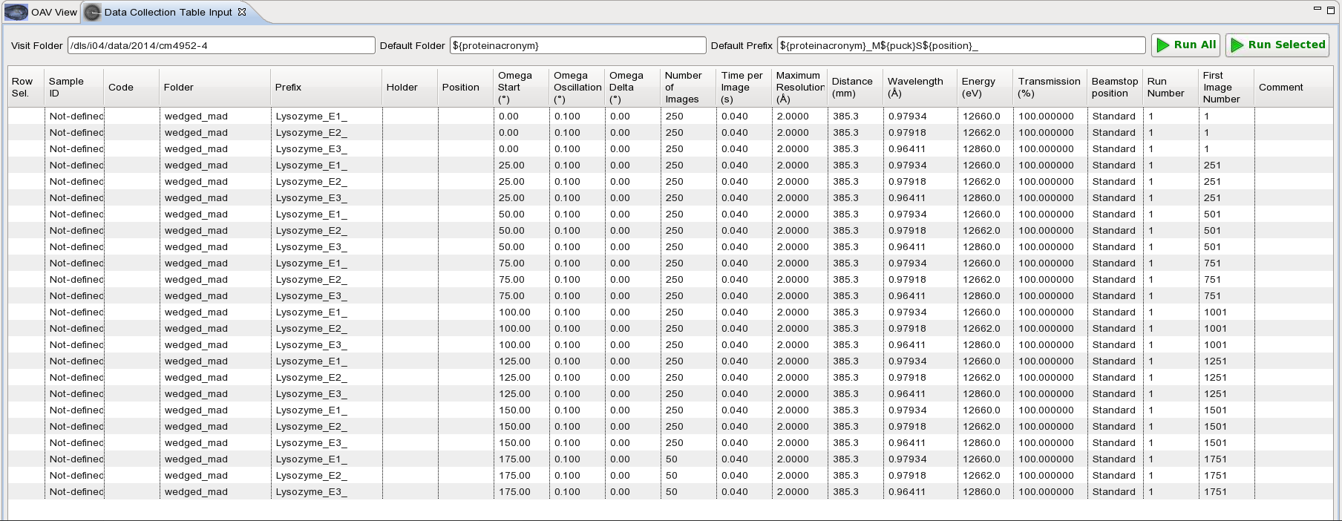Click wedged_mad folder in the first row

pos(196,117)
